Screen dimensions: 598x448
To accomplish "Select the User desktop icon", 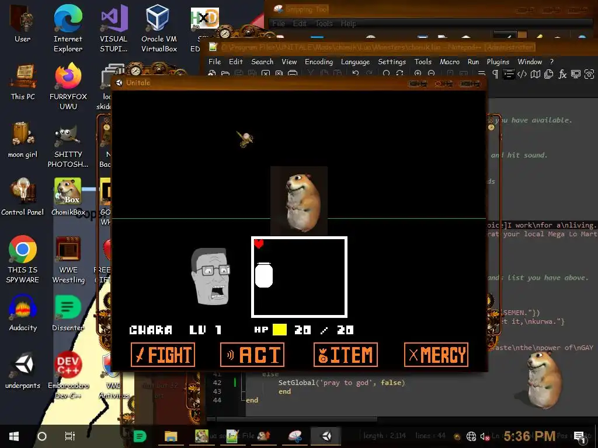I will (23, 24).
